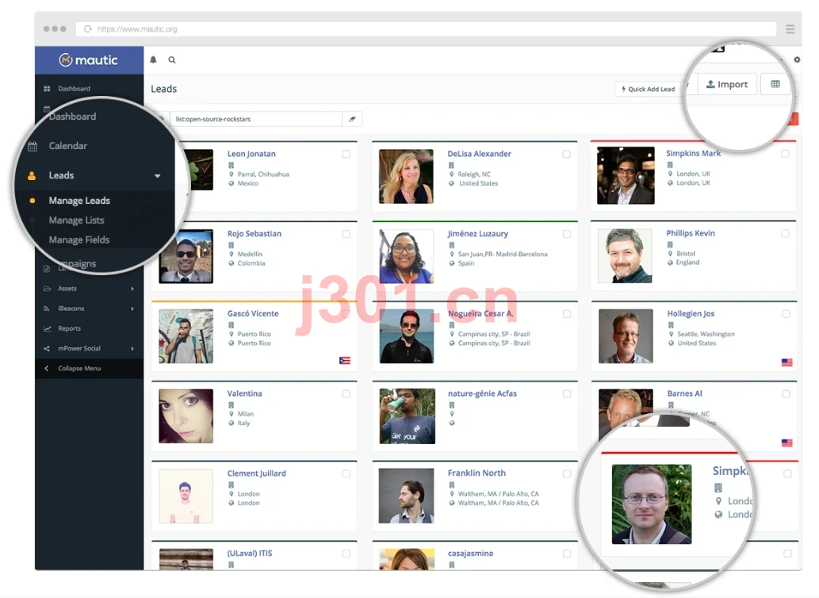Click Puerto Rico flag on Gascó Vicente card

(345, 360)
